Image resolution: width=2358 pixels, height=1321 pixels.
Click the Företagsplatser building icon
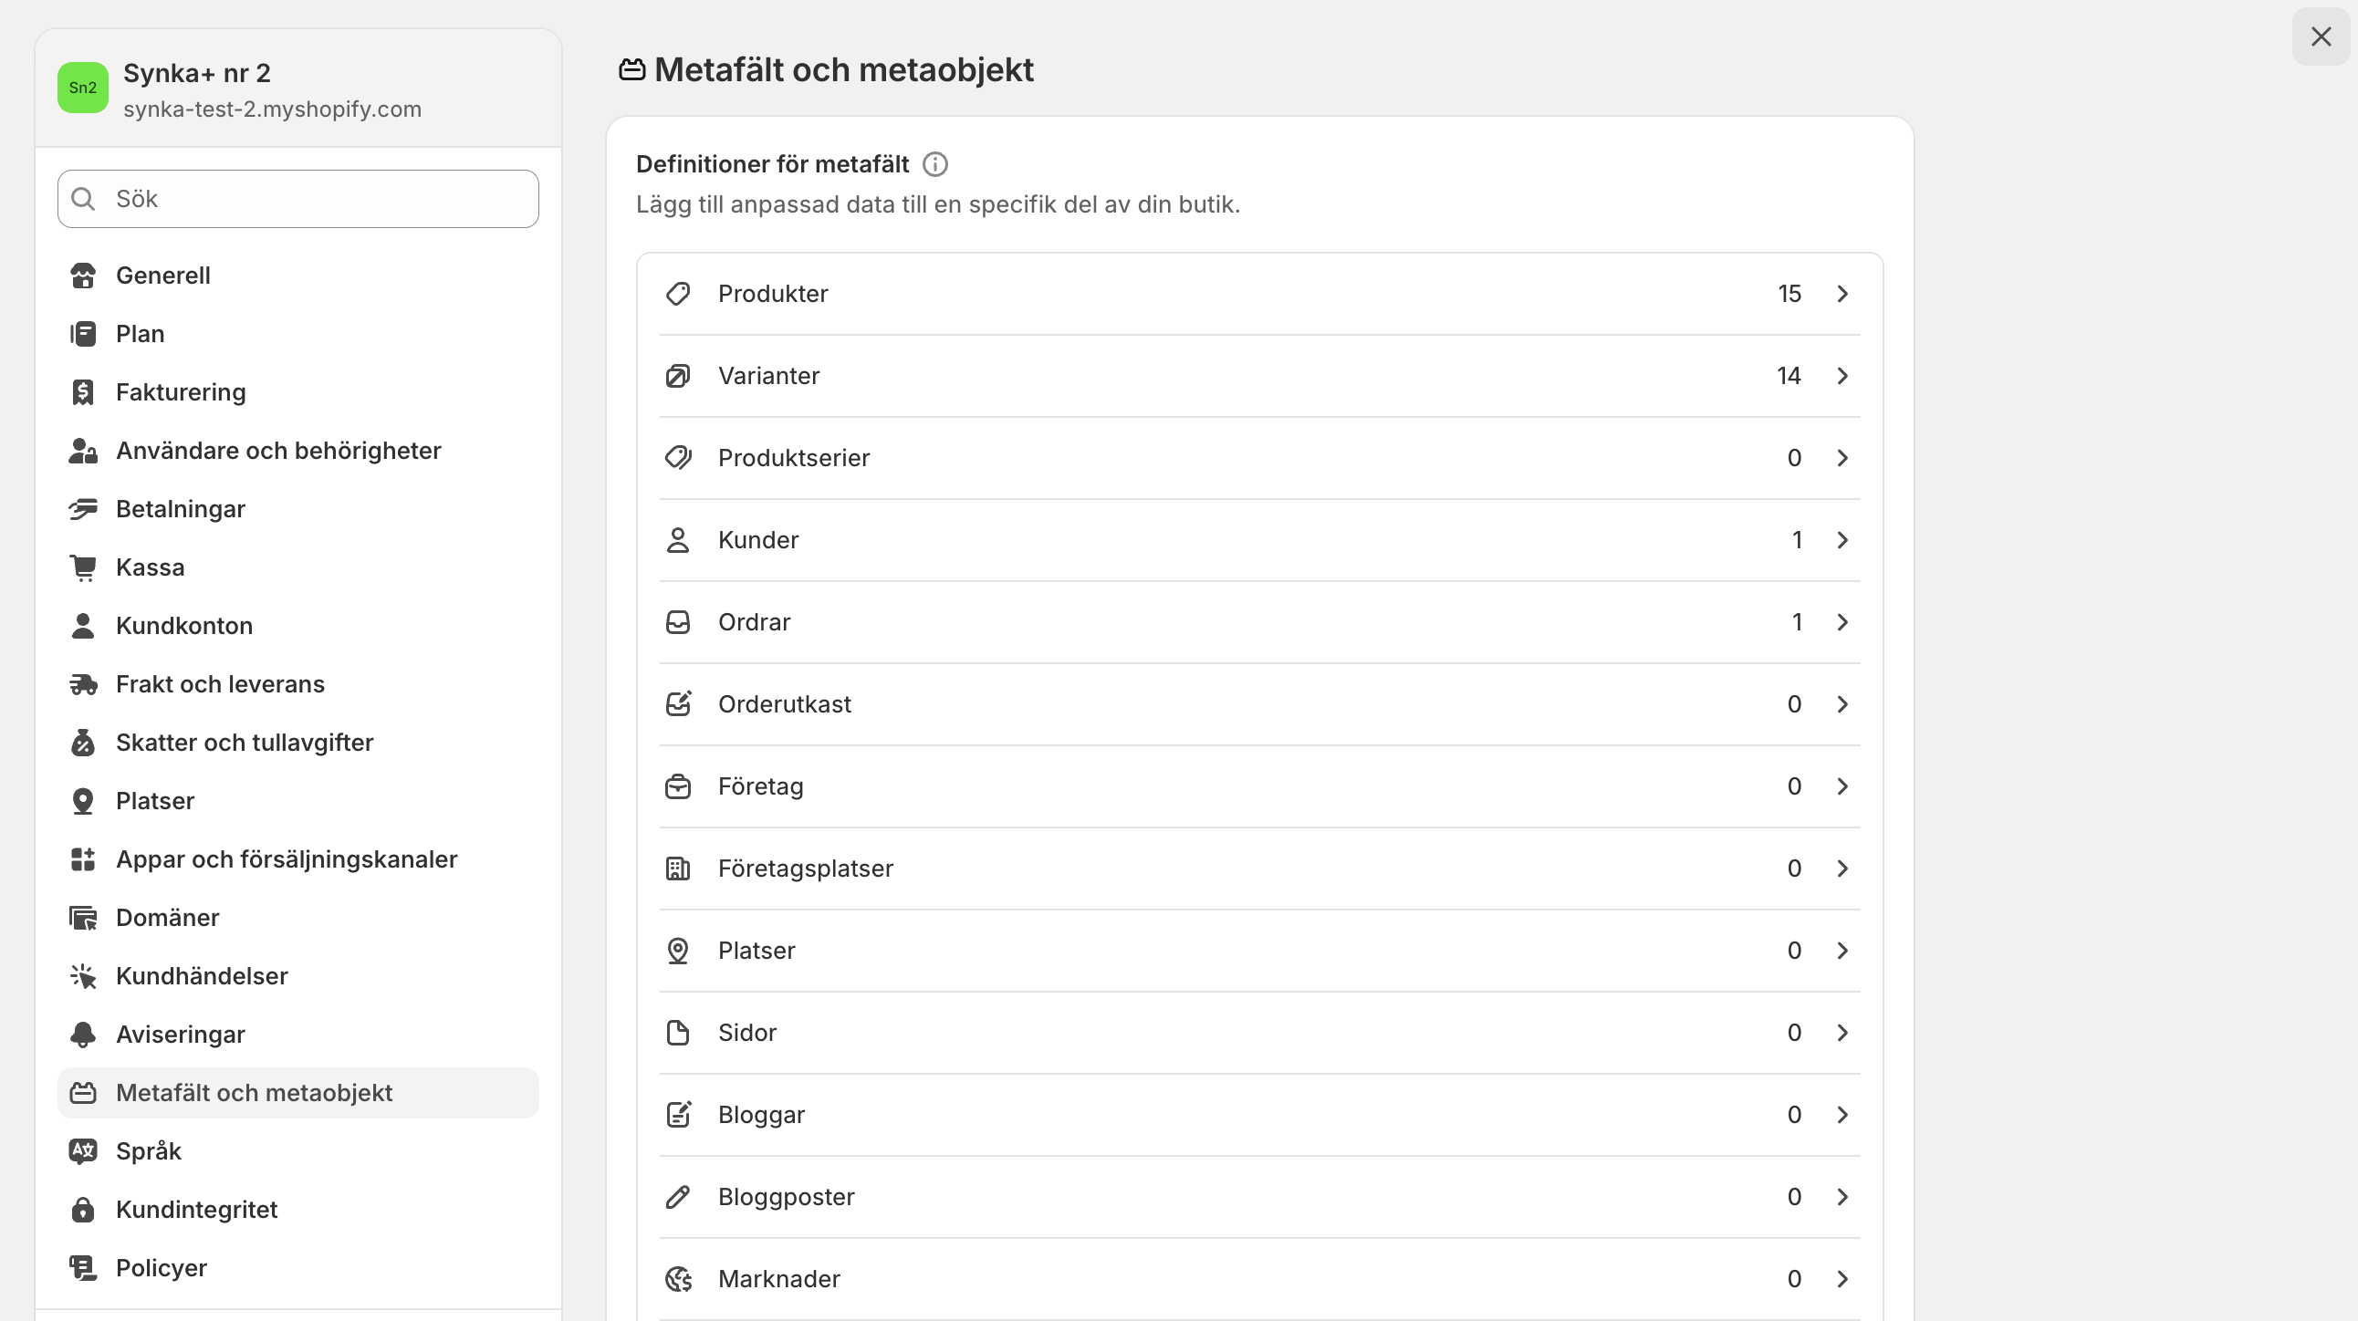tap(678, 869)
